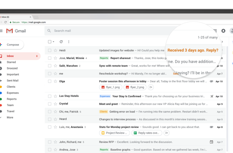Expand More labels in sidebar
Viewport: 233px width, 153px height.
coord(10,117)
